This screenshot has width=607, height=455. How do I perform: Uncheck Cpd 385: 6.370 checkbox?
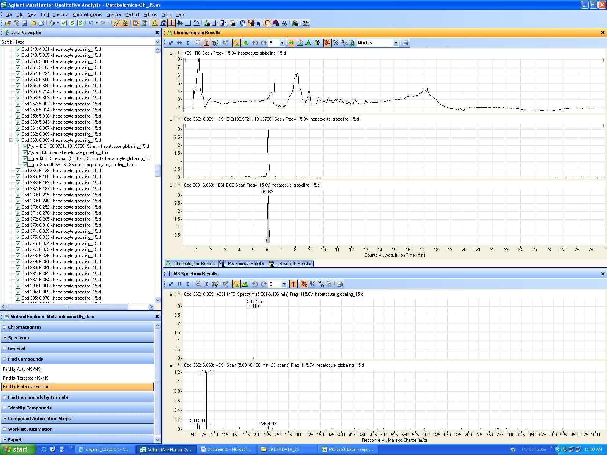pyautogui.click(x=18, y=298)
